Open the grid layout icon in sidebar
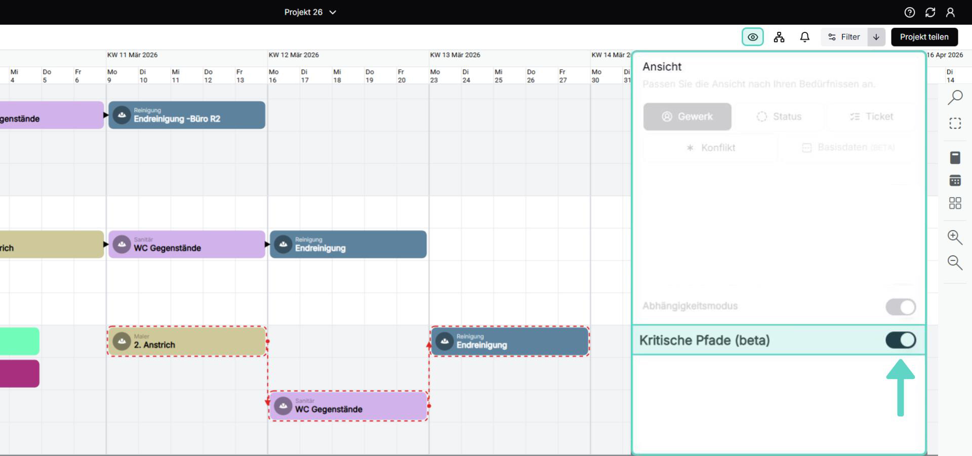This screenshot has height=456, width=972. [x=955, y=203]
